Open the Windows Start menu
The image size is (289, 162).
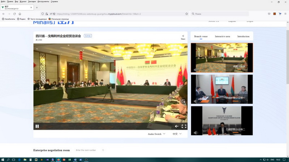pyautogui.click(x=3, y=159)
